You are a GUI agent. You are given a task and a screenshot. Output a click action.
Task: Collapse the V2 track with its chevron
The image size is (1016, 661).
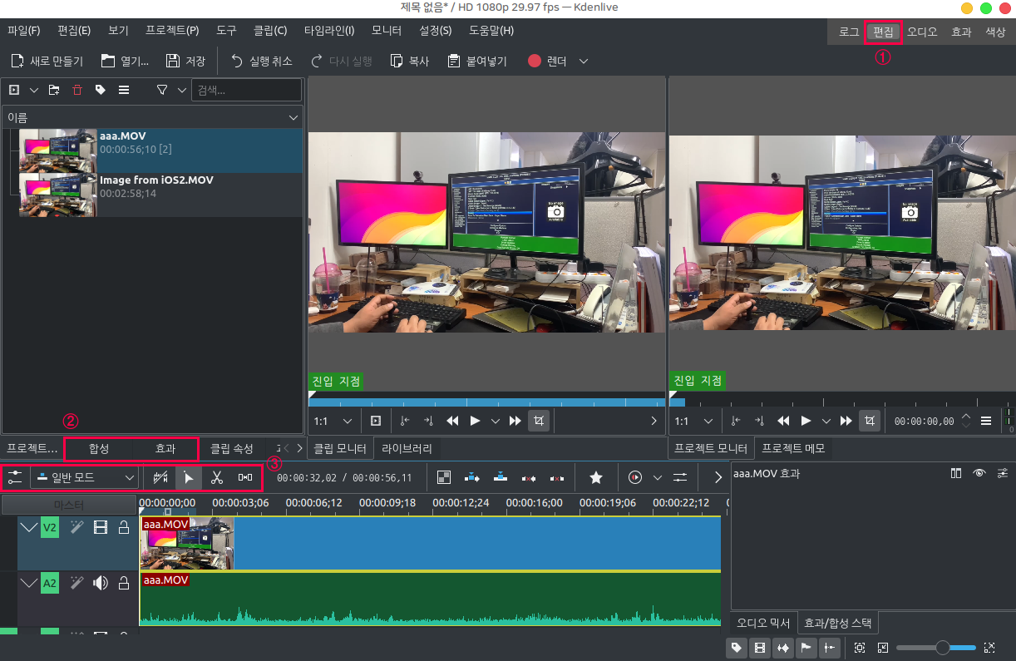coord(28,527)
